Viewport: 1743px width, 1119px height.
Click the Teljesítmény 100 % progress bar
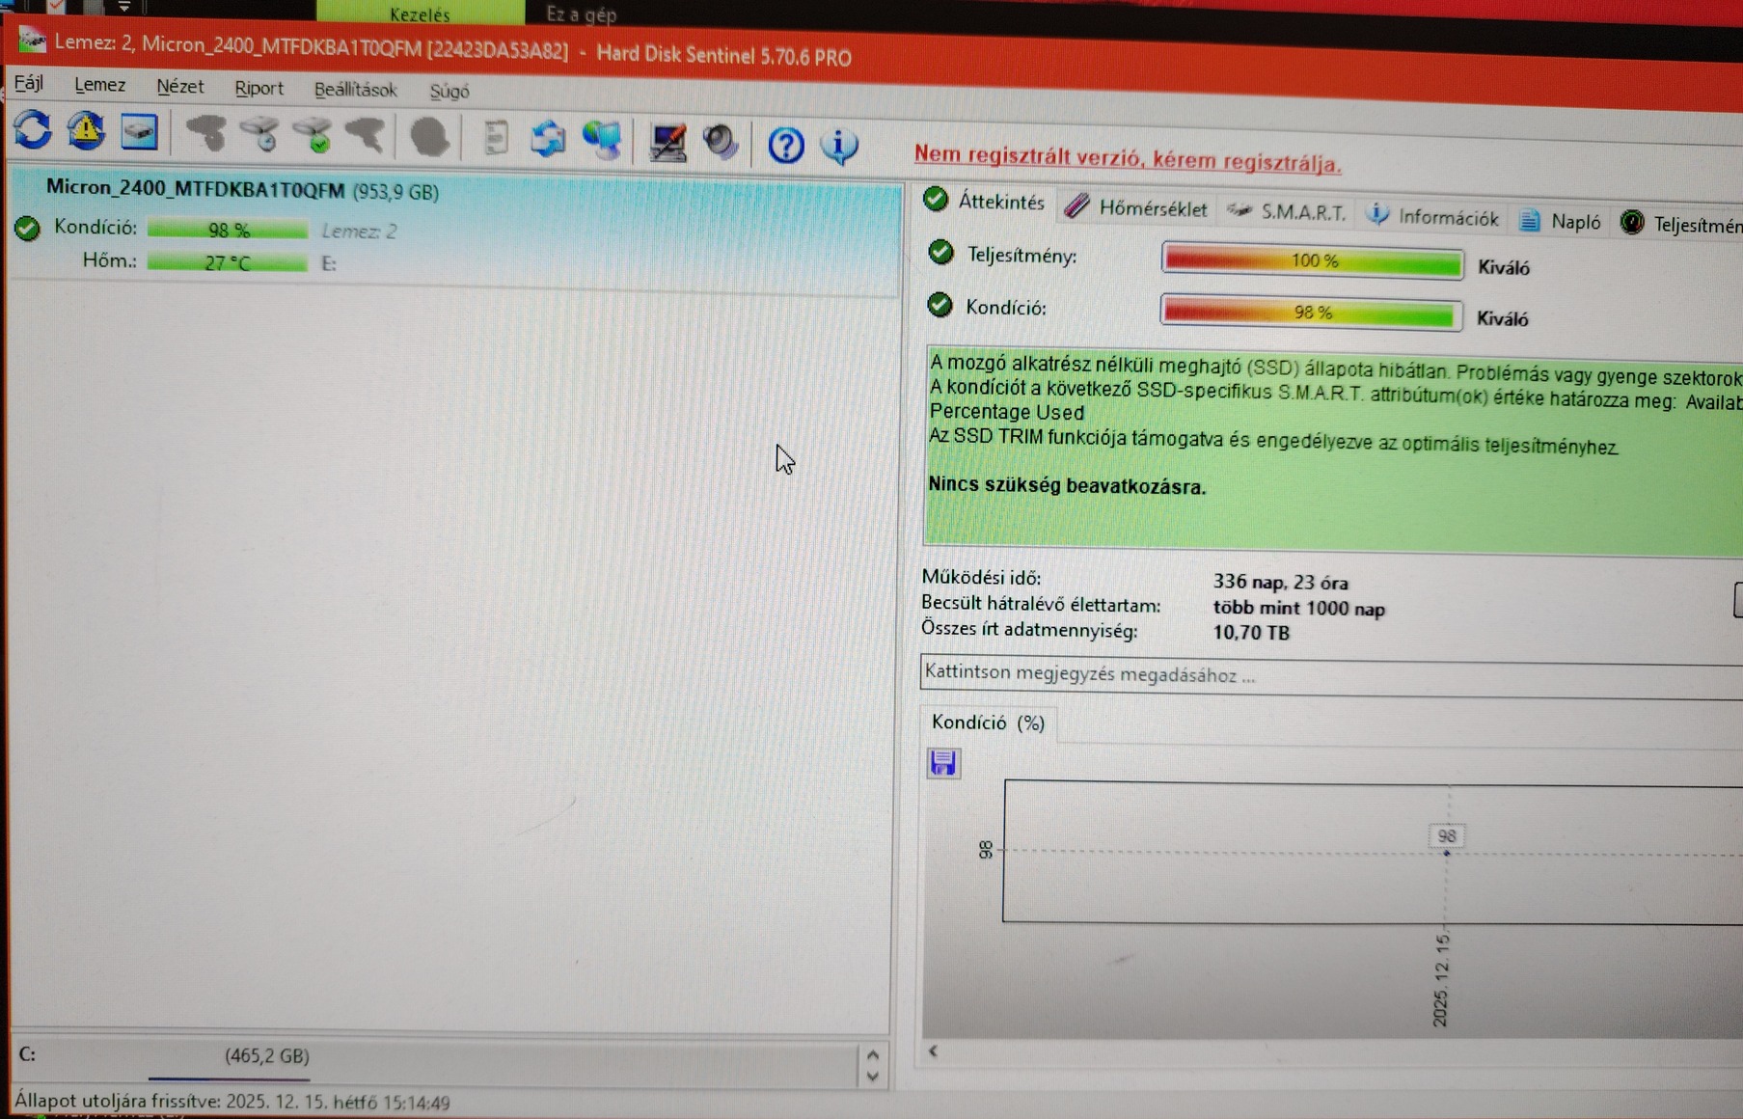click(1313, 261)
